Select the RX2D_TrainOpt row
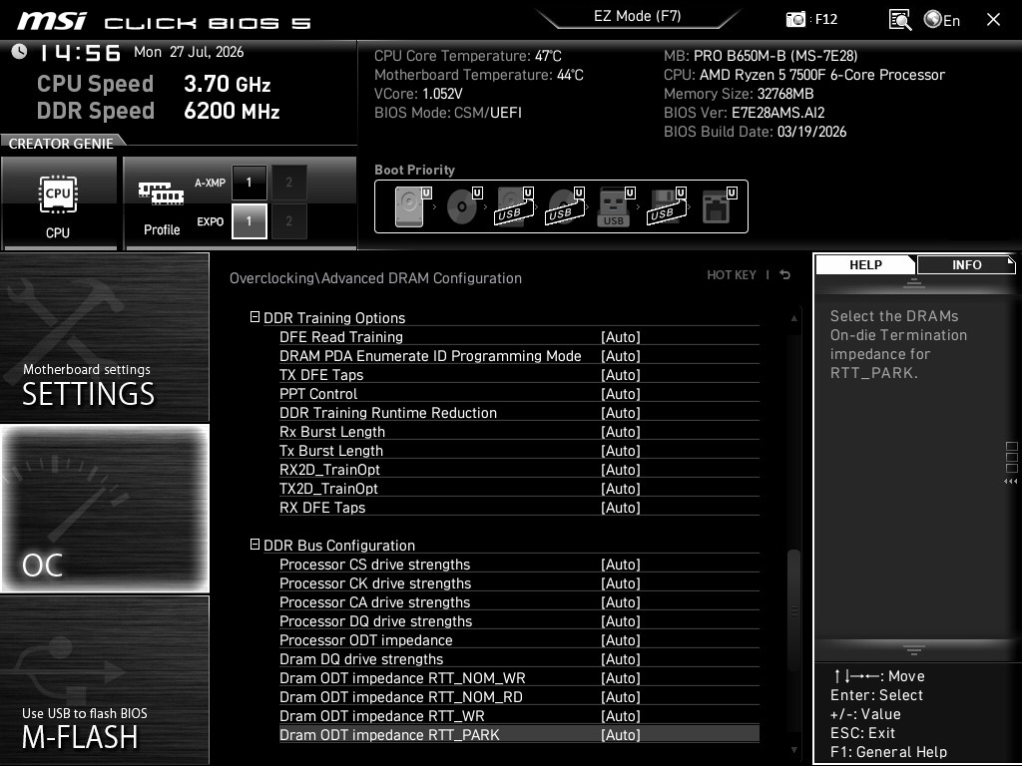This screenshot has width=1022, height=766. [x=519, y=469]
